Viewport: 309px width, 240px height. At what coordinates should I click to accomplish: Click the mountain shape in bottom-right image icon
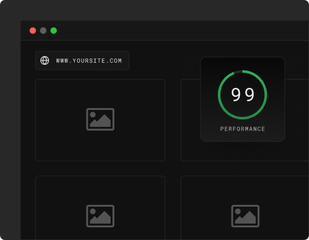point(245,218)
